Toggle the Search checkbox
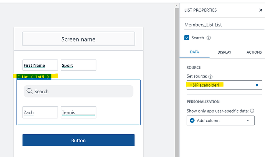Screen dimensions: 265x157 pos(187,38)
